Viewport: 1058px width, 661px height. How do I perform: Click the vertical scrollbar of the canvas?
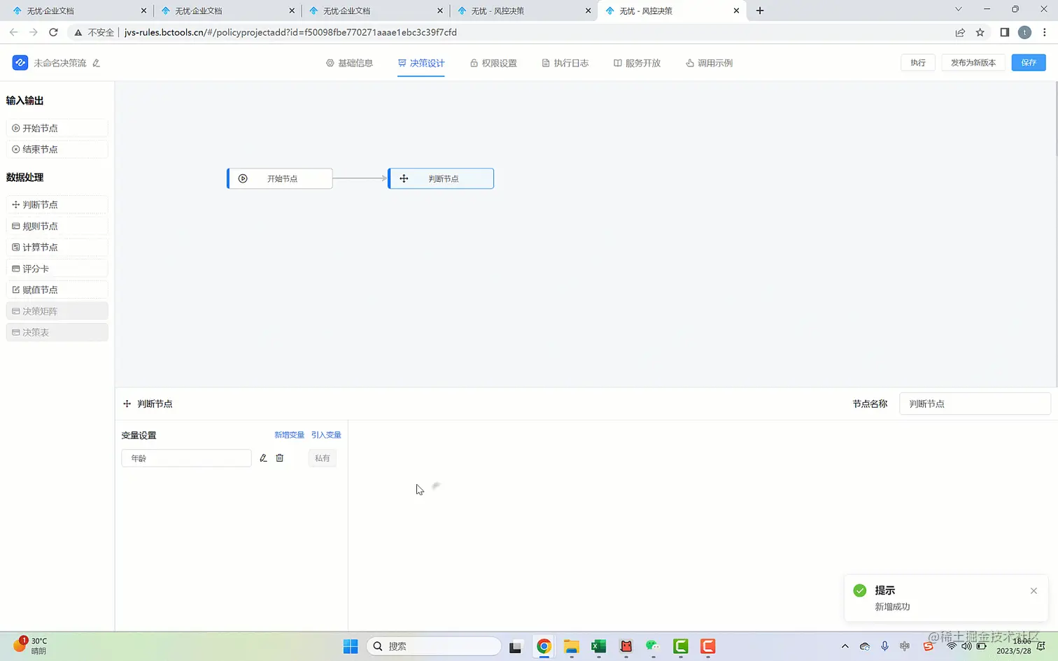[1055, 119]
